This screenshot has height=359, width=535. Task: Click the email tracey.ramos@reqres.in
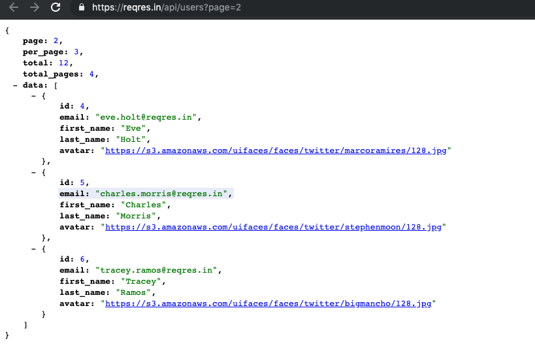coord(156,271)
